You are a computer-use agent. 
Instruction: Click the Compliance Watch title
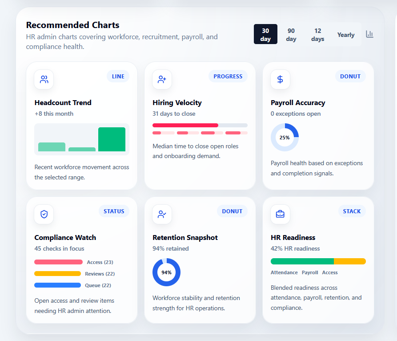click(x=65, y=238)
